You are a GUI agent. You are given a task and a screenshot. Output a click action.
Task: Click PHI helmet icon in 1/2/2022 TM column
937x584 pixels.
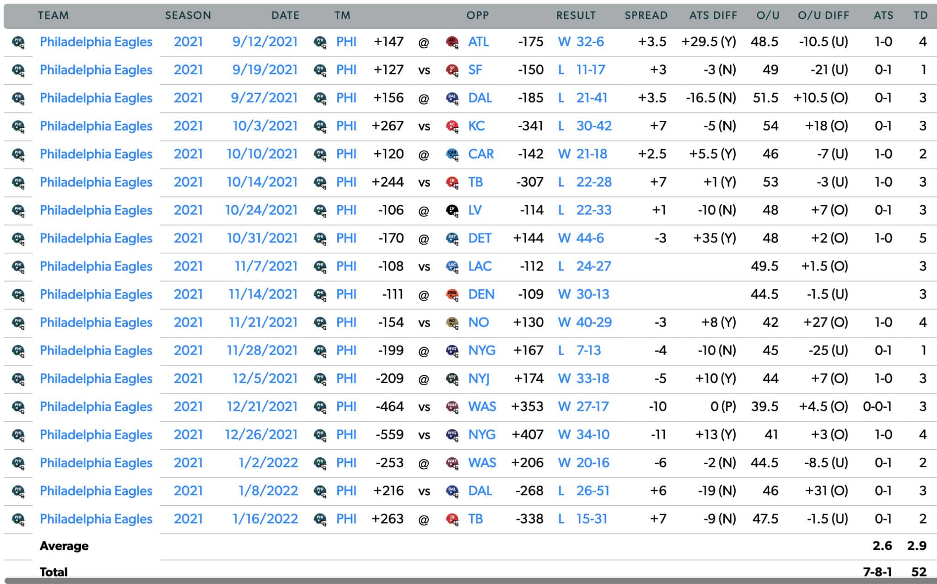(320, 463)
